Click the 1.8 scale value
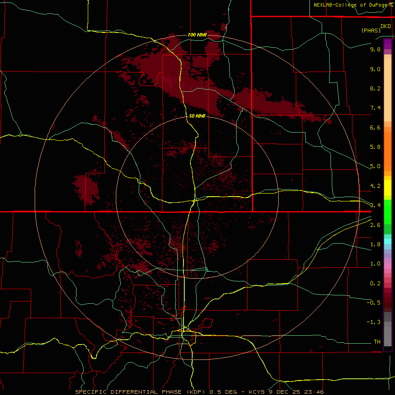Image resolution: width=395 pixels, height=395 pixels. pyautogui.click(x=375, y=244)
